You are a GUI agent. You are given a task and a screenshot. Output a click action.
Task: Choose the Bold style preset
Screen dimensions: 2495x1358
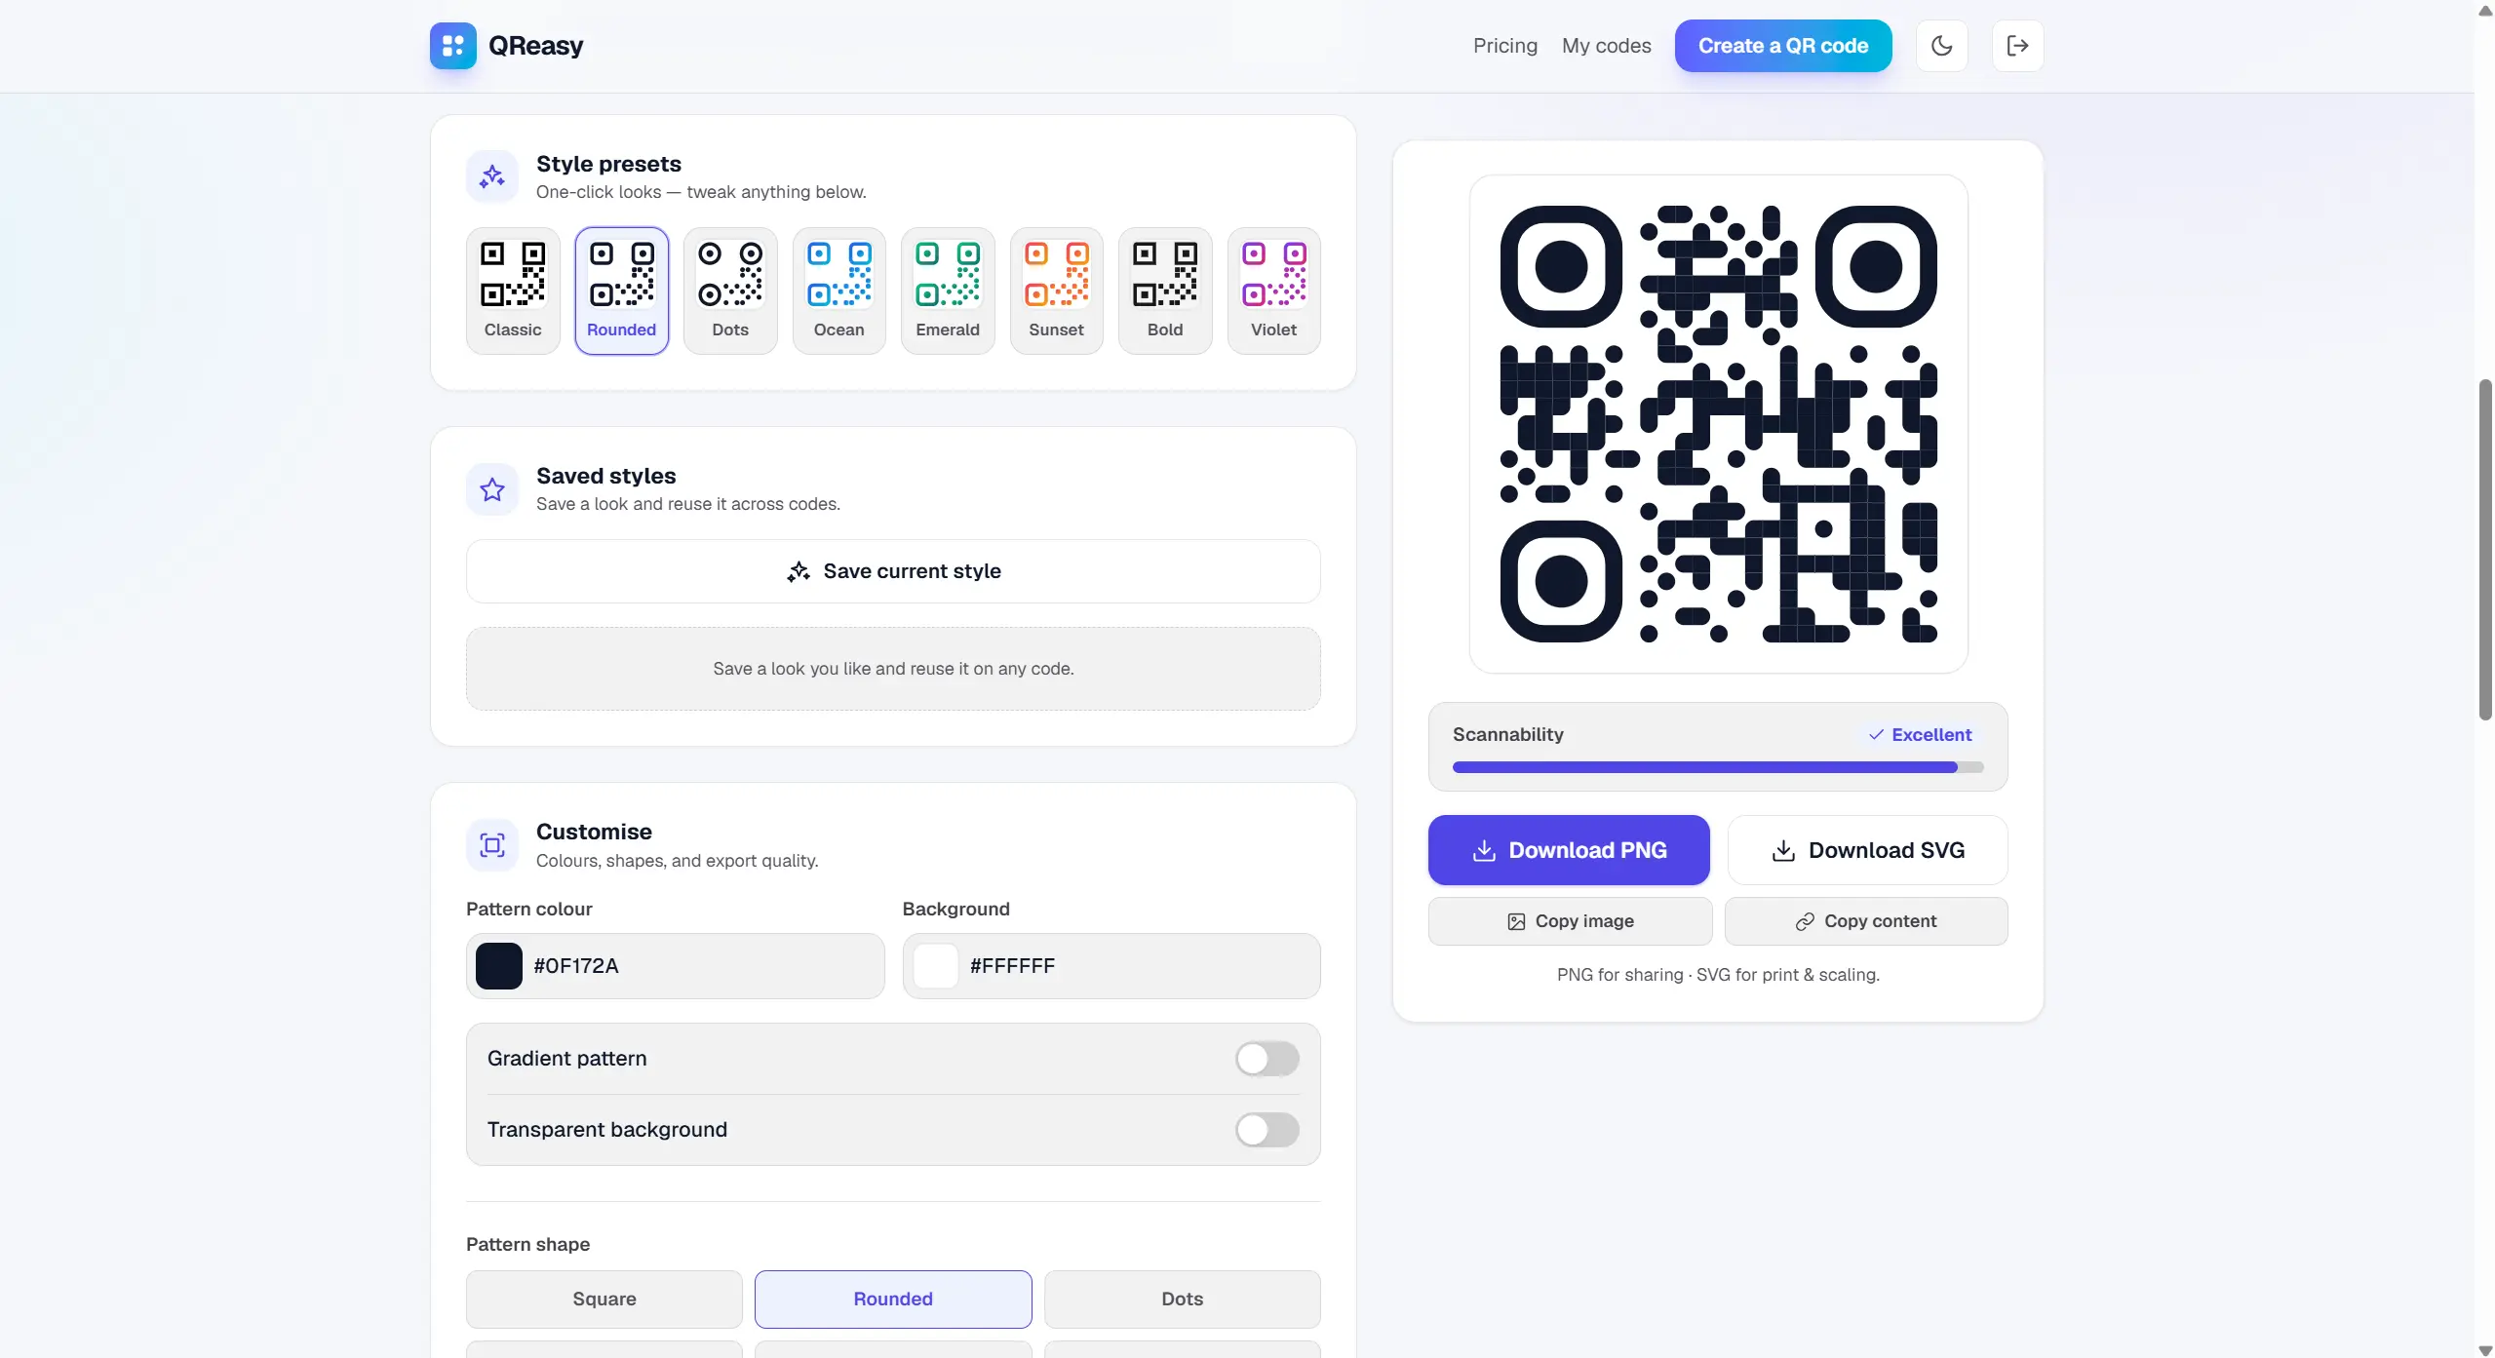point(1165,291)
